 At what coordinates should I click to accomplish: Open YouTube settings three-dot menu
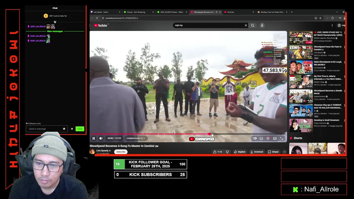coord(332,25)
